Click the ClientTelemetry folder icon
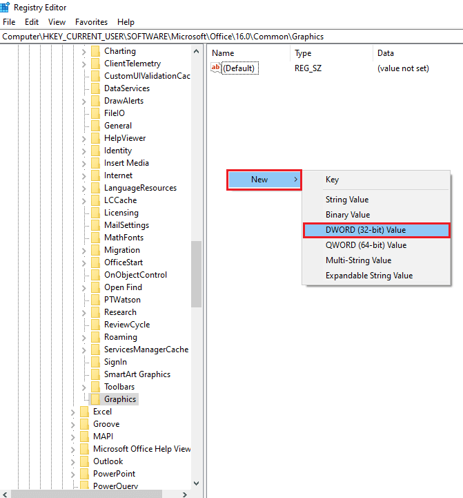 pyautogui.click(x=95, y=64)
